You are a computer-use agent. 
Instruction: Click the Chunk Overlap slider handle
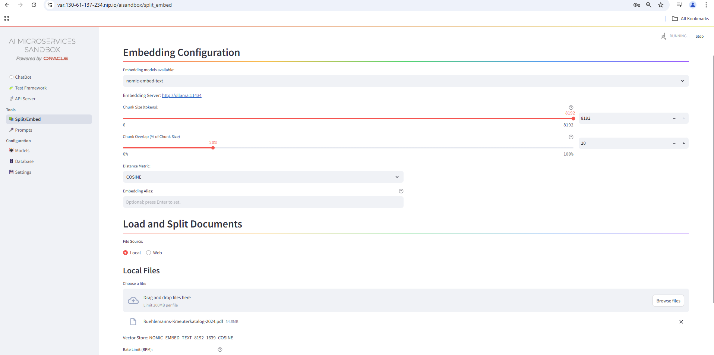tap(213, 148)
